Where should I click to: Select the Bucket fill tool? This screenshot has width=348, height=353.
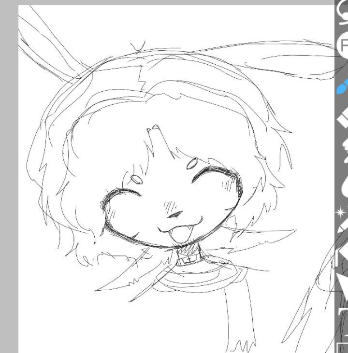[x=342, y=255]
